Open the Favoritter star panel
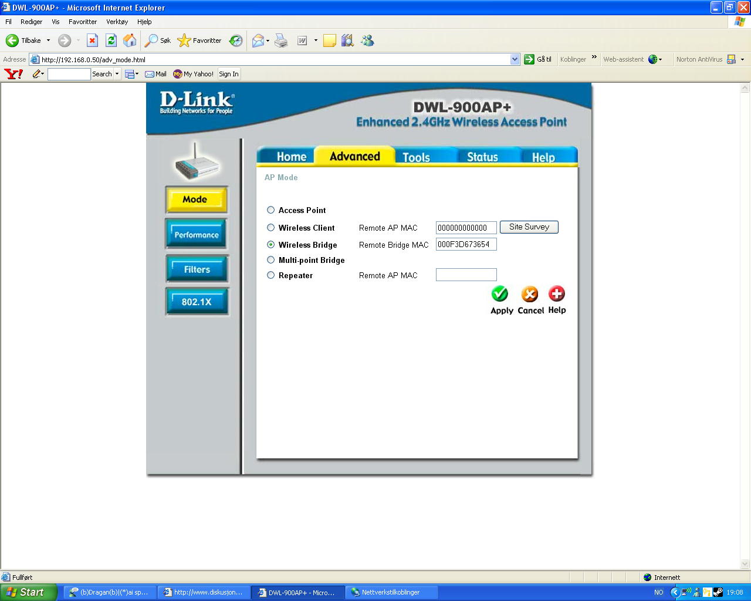The width and height of the screenshot is (751, 601). [x=199, y=40]
